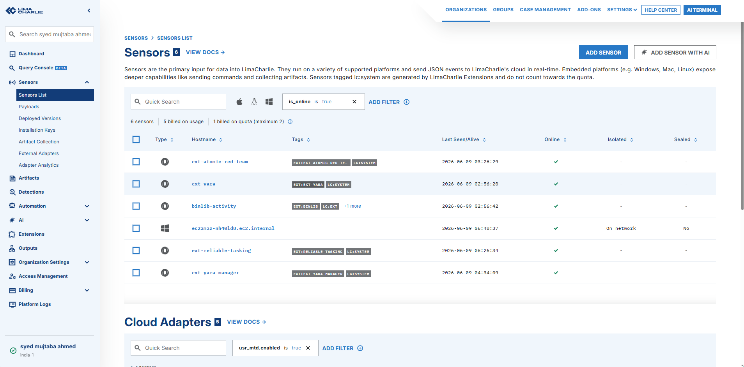
Task: Click the Dashboard icon in sidebar
Action: (x=12, y=54)
